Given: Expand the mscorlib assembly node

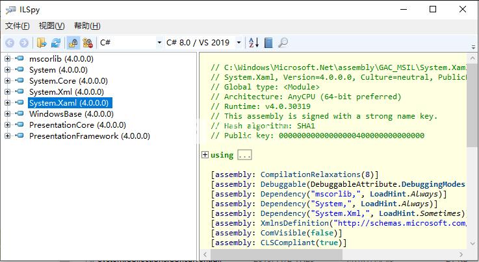Looking at the screenshot, I should (8, 59).
